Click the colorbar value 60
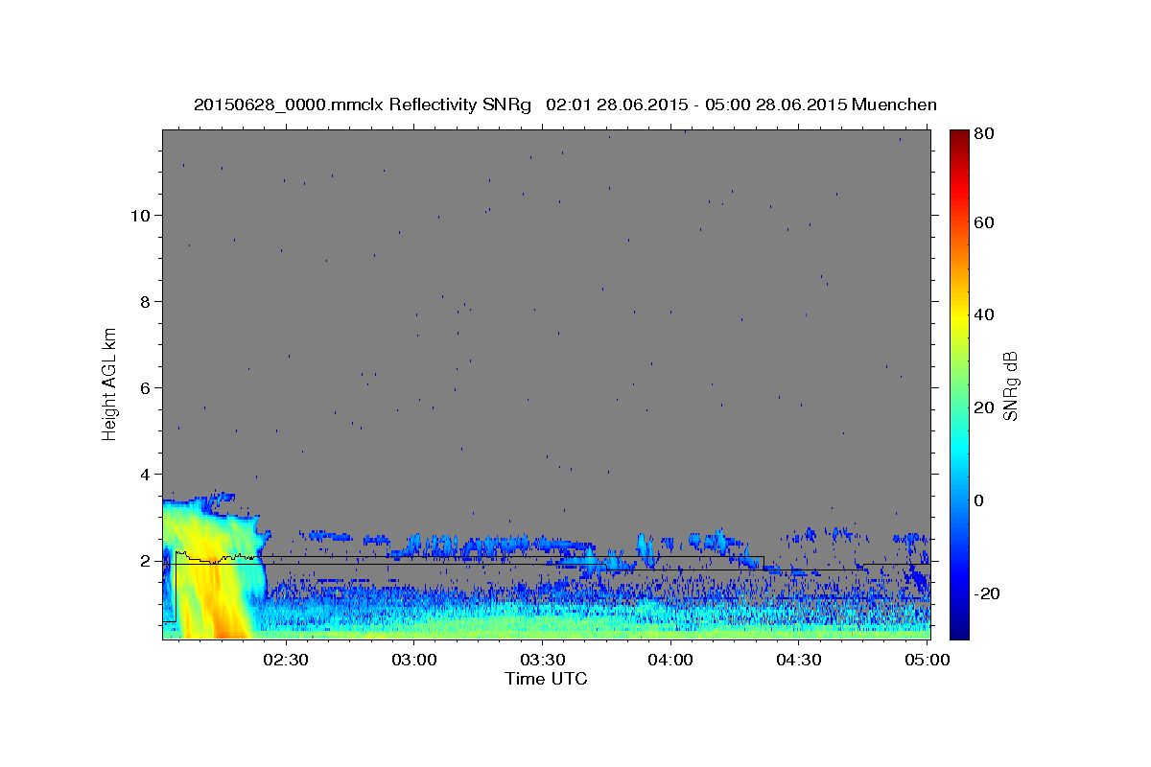 click(x=982, y=222)
